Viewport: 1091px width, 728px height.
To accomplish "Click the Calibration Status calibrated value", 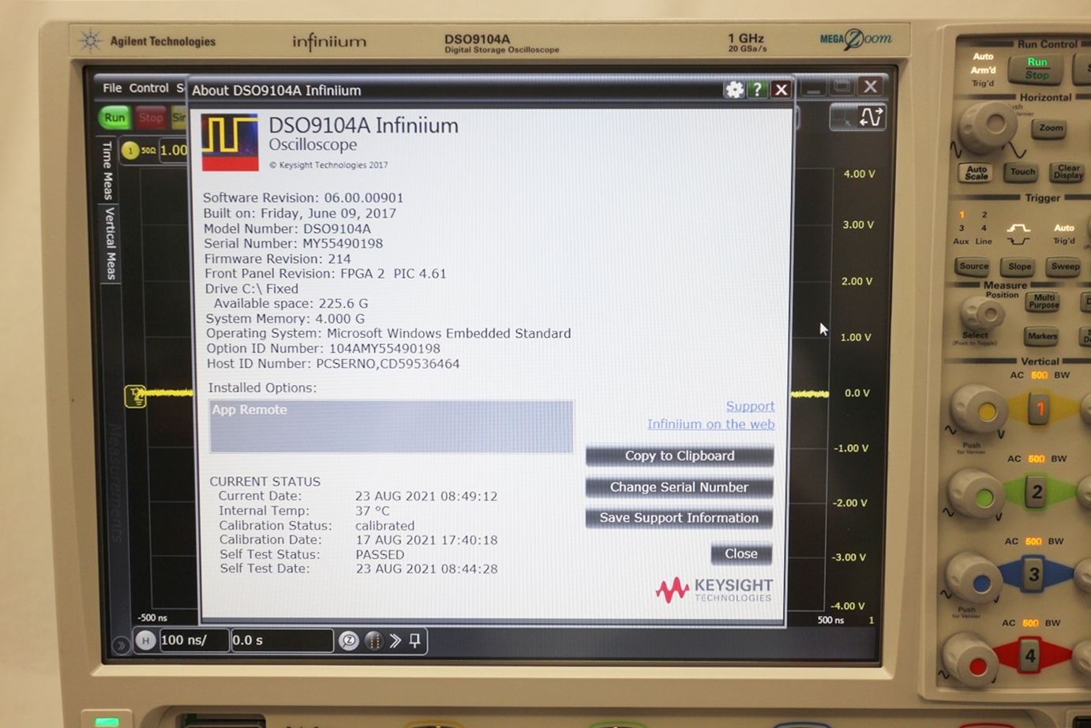I will point(384,526).
